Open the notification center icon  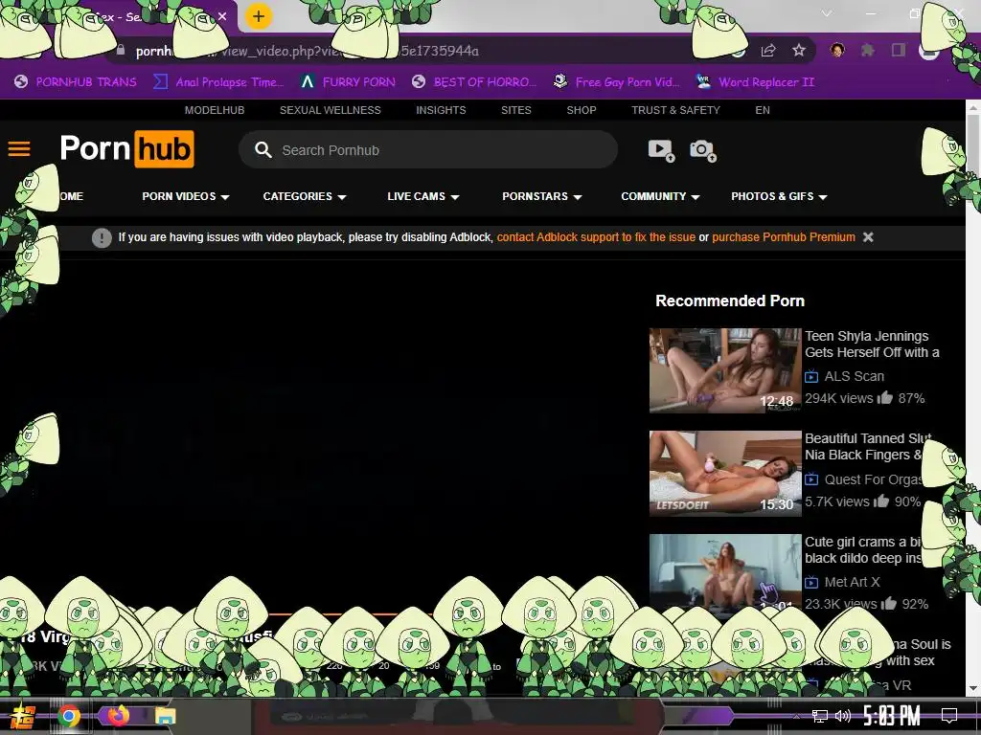pos(949,716)
